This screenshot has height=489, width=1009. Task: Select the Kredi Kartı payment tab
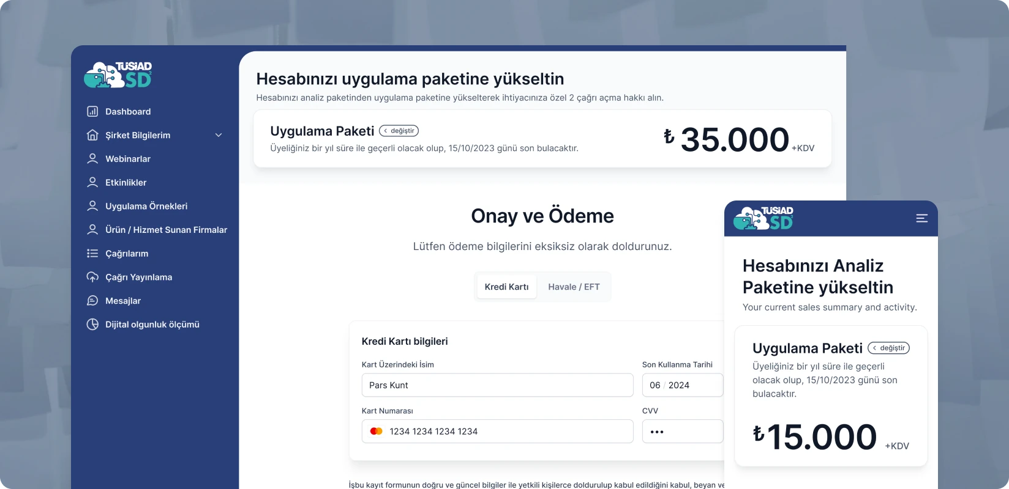[507, 287]
